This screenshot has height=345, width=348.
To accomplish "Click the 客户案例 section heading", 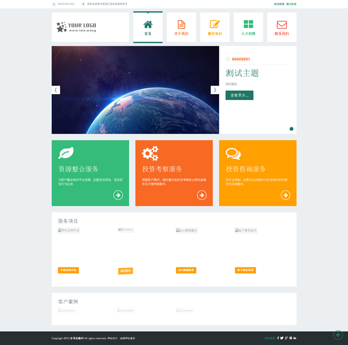I will coord(68,302).
